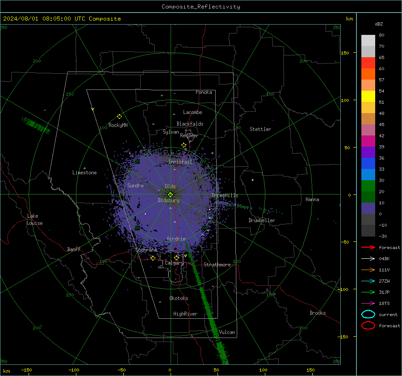Click the Lake Louise label

click(x=34, y=220)
